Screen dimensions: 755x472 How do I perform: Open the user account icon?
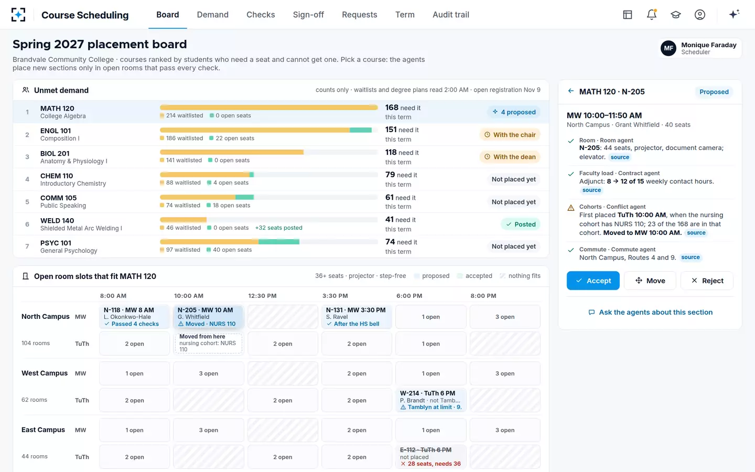tap(700, 15)
